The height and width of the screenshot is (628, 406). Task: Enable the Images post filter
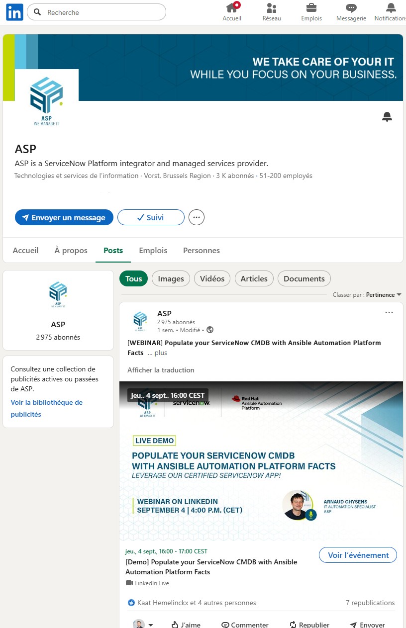pos(171,278)
